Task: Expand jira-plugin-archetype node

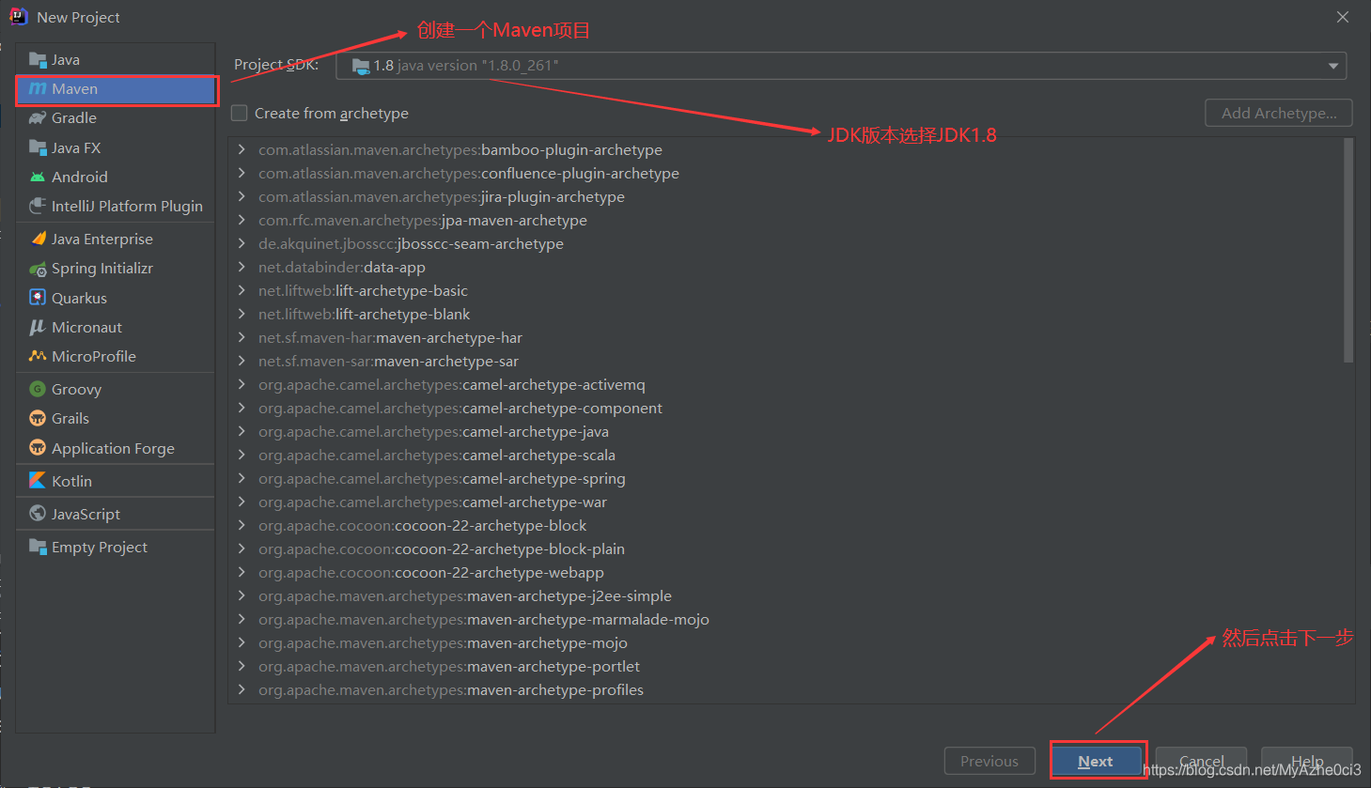Action: coord(241,196)
